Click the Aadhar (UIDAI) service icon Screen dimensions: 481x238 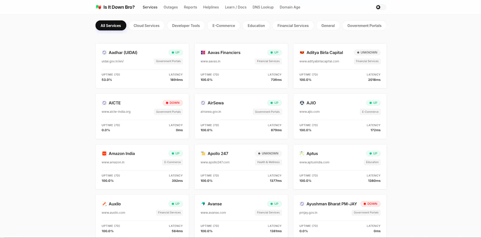(x=104, y=53)
